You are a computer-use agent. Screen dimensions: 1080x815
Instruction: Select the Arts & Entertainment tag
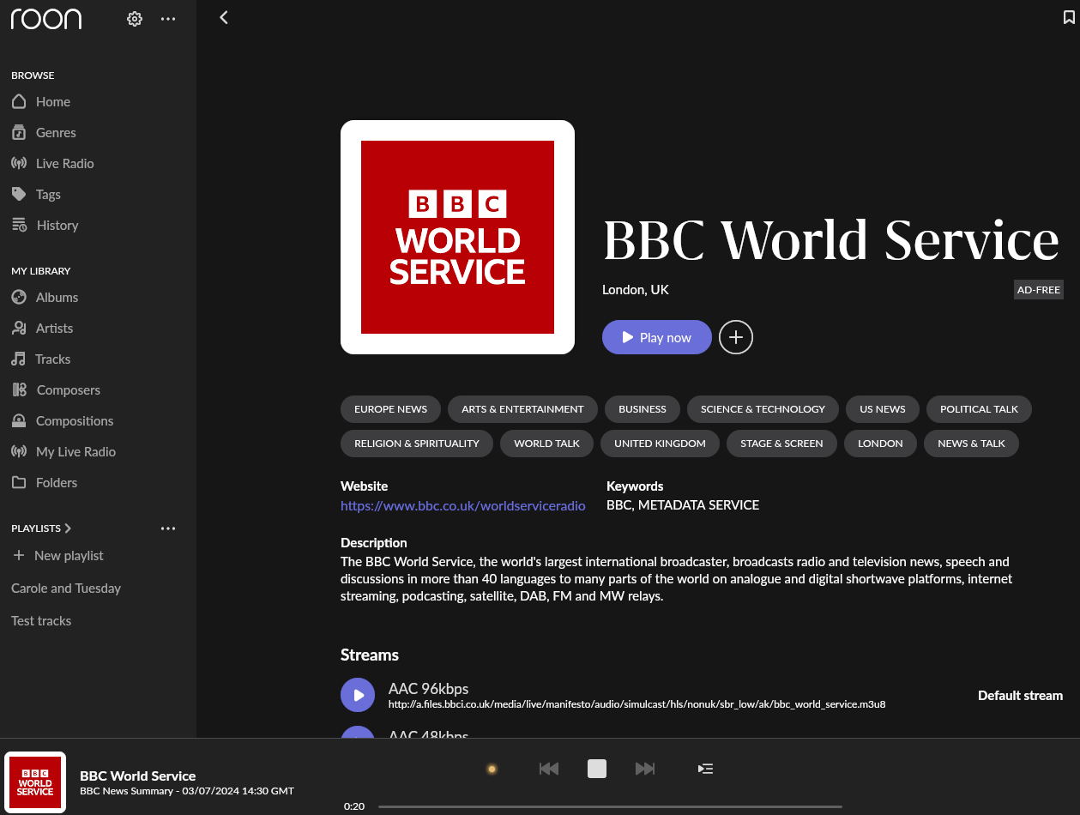click(x=522, y=409)
